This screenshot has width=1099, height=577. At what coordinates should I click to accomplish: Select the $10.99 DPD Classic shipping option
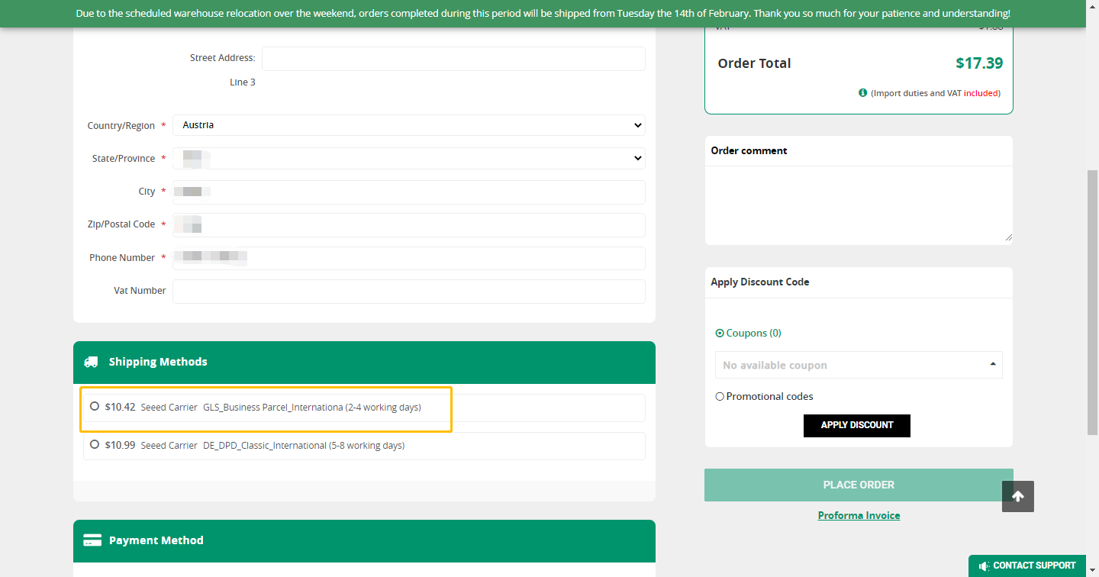click(x=95, y=444)
